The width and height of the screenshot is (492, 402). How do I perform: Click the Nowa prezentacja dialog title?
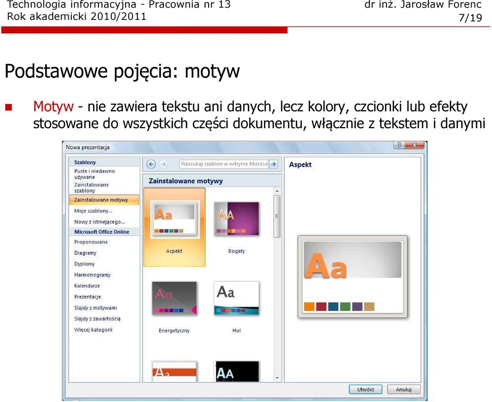[x=88, y=147]
